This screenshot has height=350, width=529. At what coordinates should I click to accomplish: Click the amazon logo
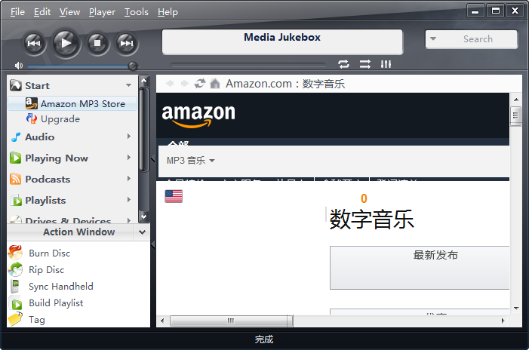point(198,115)
